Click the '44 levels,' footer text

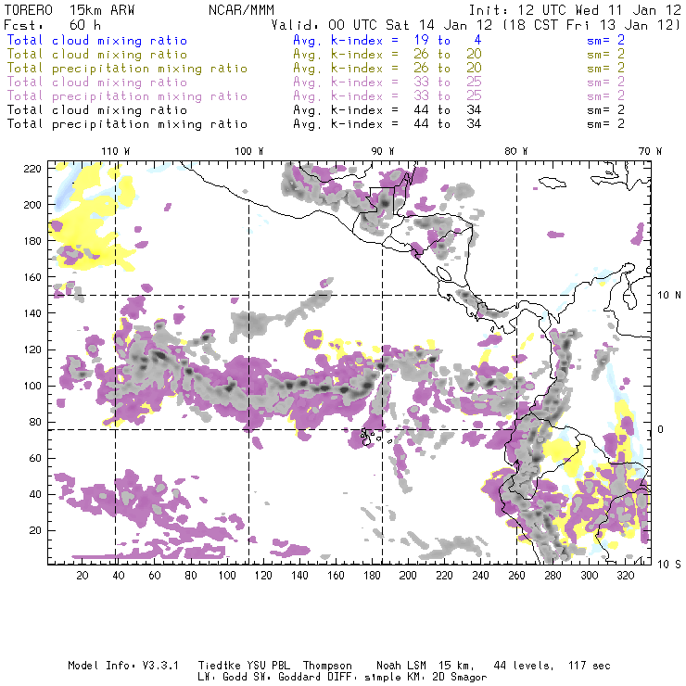click(523, 666)
